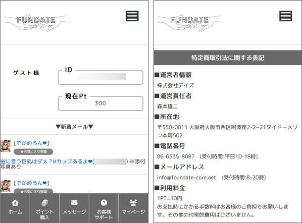
Task: Open hamburger menu on right screen
Action: point(286,16)
